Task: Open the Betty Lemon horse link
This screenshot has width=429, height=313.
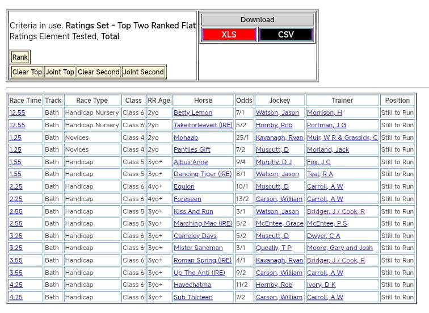Action: tap(193, 113)
